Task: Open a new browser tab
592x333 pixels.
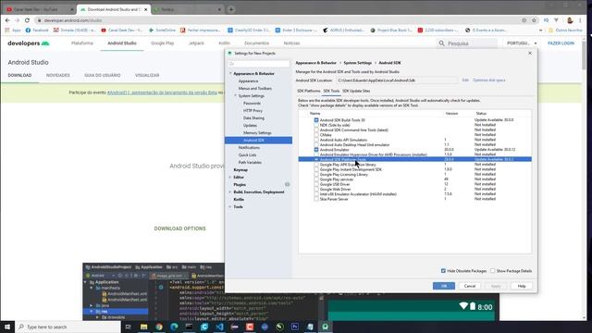Action: (x=231, y=9)
